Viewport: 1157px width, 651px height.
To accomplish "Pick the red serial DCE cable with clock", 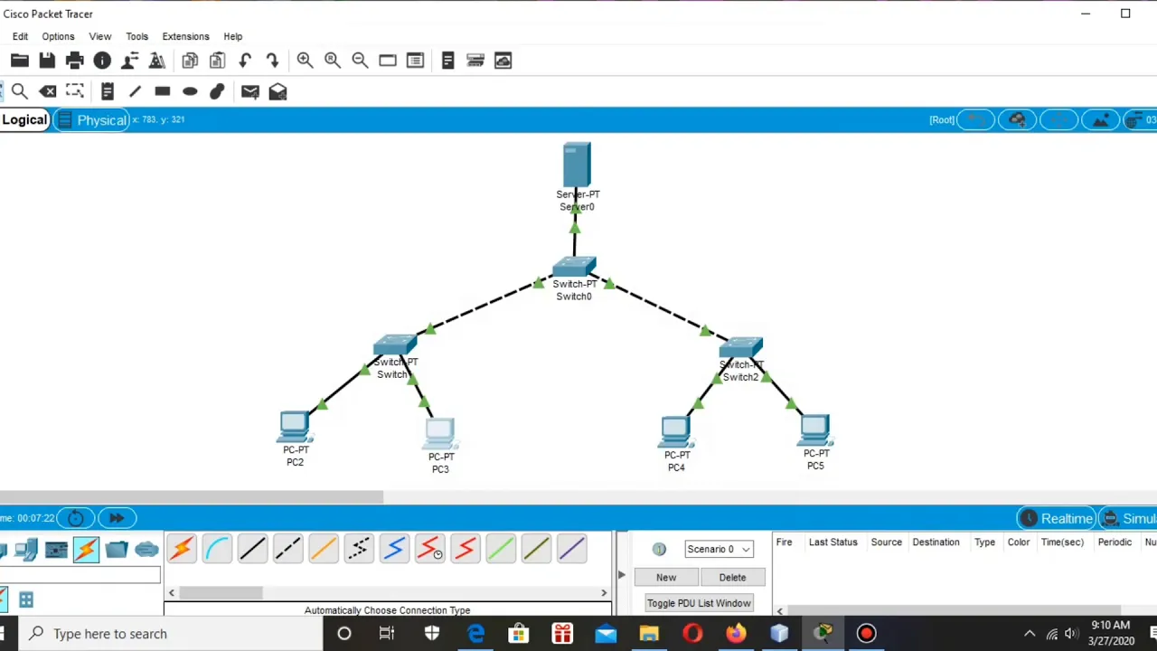I will coord(430,549).
